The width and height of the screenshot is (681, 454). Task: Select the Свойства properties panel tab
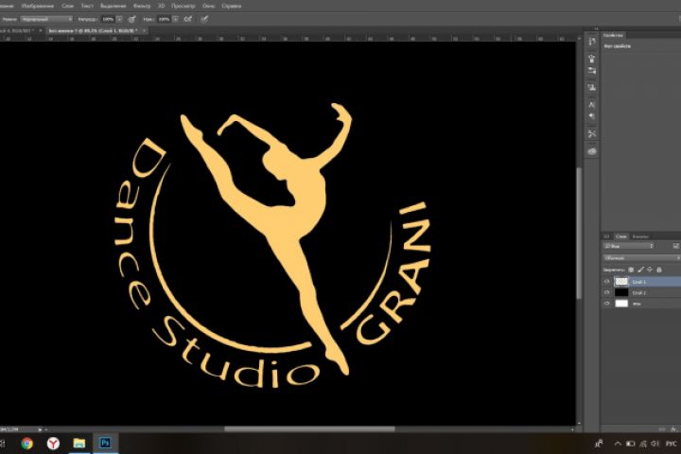click(x=614, y=35)
